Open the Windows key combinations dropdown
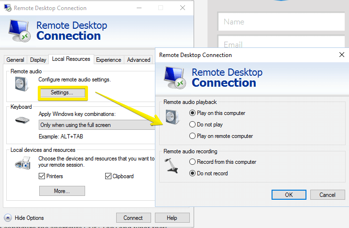The width and height of the screenshot is (349, 228). click(97, 125)
